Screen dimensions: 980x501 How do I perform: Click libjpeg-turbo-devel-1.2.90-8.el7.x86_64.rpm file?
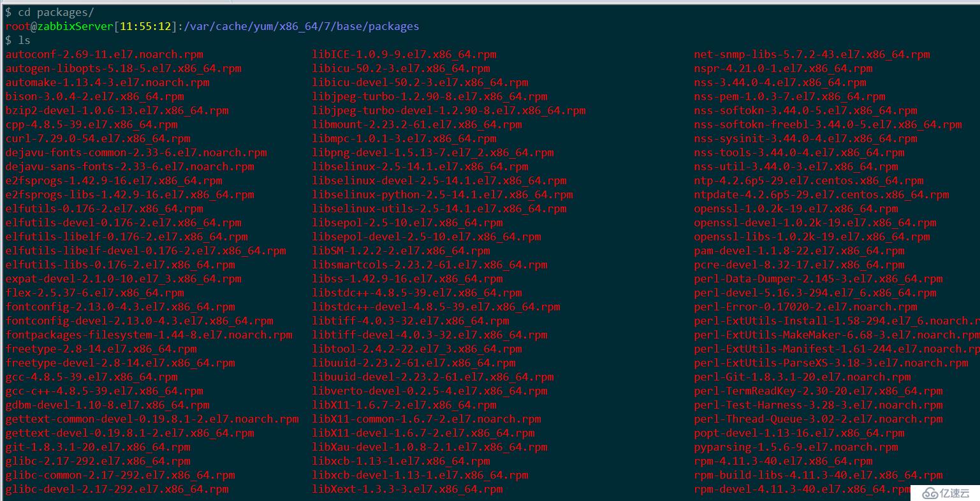click(x=449, y=111)
